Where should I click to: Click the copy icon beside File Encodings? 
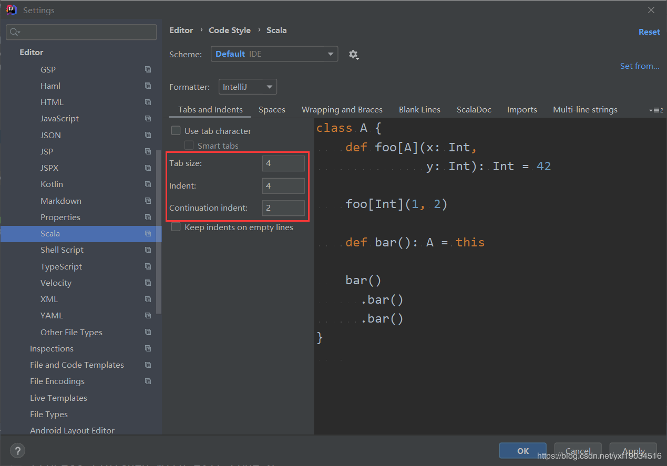[x=148, y=381]
